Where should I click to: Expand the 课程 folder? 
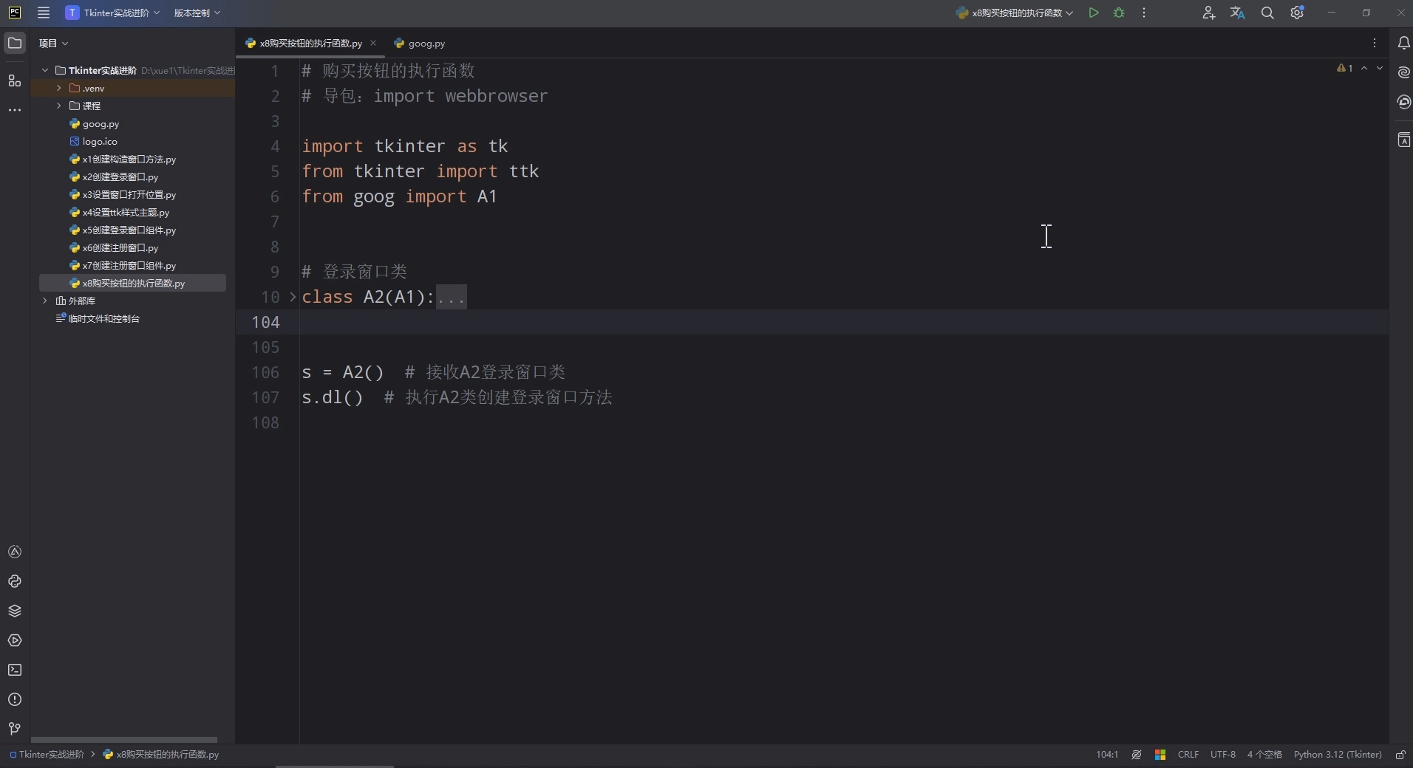58,106
